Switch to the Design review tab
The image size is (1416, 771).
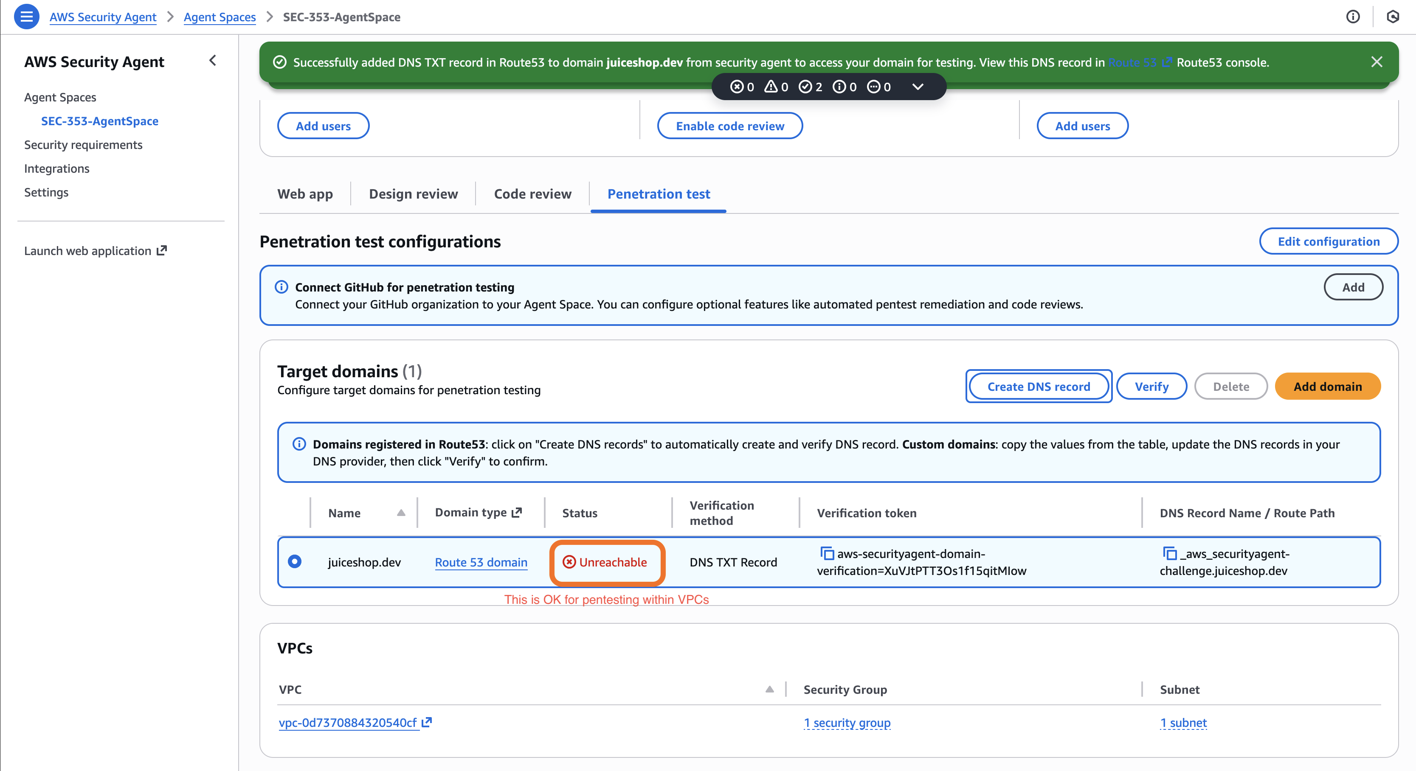click(413, 194)
